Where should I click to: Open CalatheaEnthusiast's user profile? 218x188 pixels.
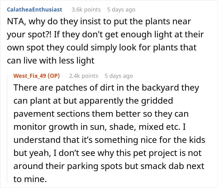[35, 10]
